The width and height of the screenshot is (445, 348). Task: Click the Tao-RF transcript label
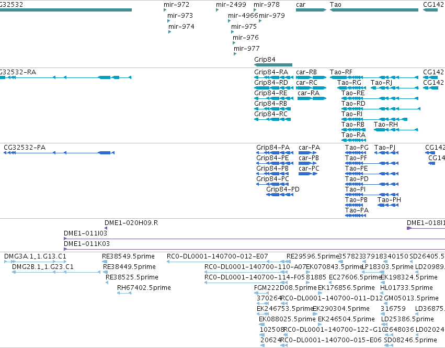click(341, 72)
